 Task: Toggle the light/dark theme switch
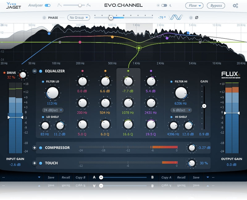[164, 6]
